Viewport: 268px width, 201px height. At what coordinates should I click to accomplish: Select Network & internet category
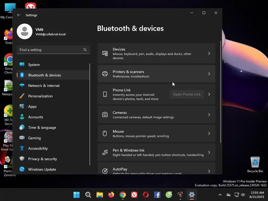coord(53,86)
